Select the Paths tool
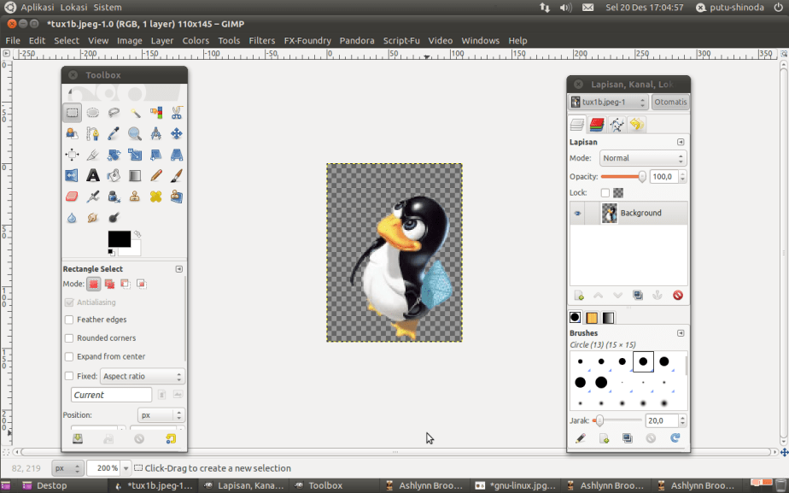This screenshot has width=789, height=493. click(92, 133)
